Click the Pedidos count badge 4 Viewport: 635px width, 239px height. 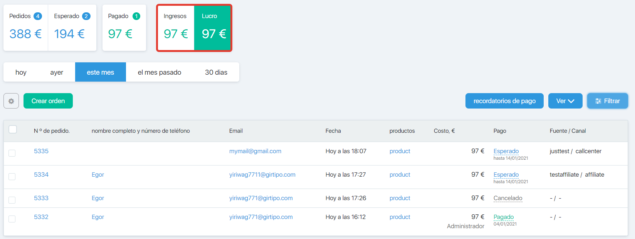38,16
